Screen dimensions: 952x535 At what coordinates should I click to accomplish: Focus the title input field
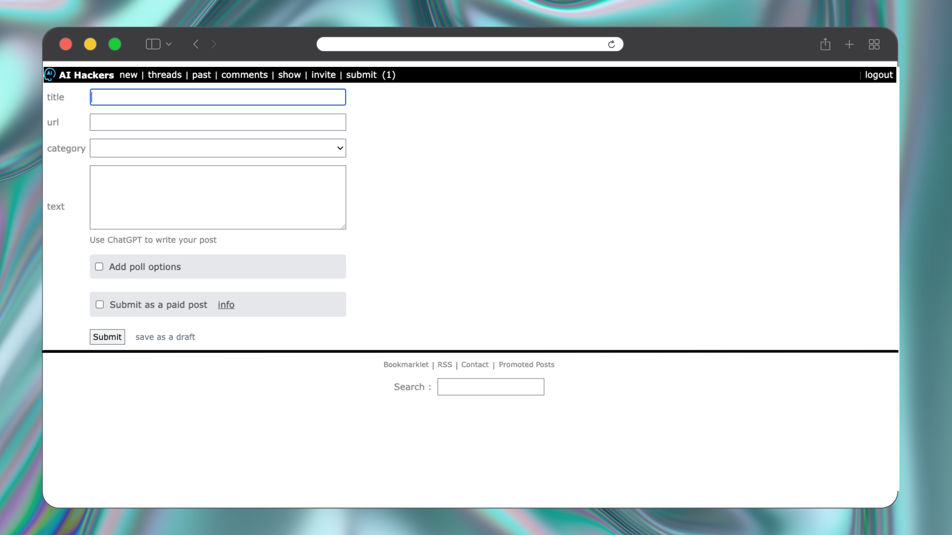[x=218, y=97]
